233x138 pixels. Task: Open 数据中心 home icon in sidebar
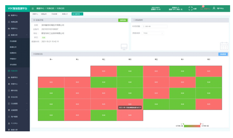pyautogui.click(x=9, y=15)
